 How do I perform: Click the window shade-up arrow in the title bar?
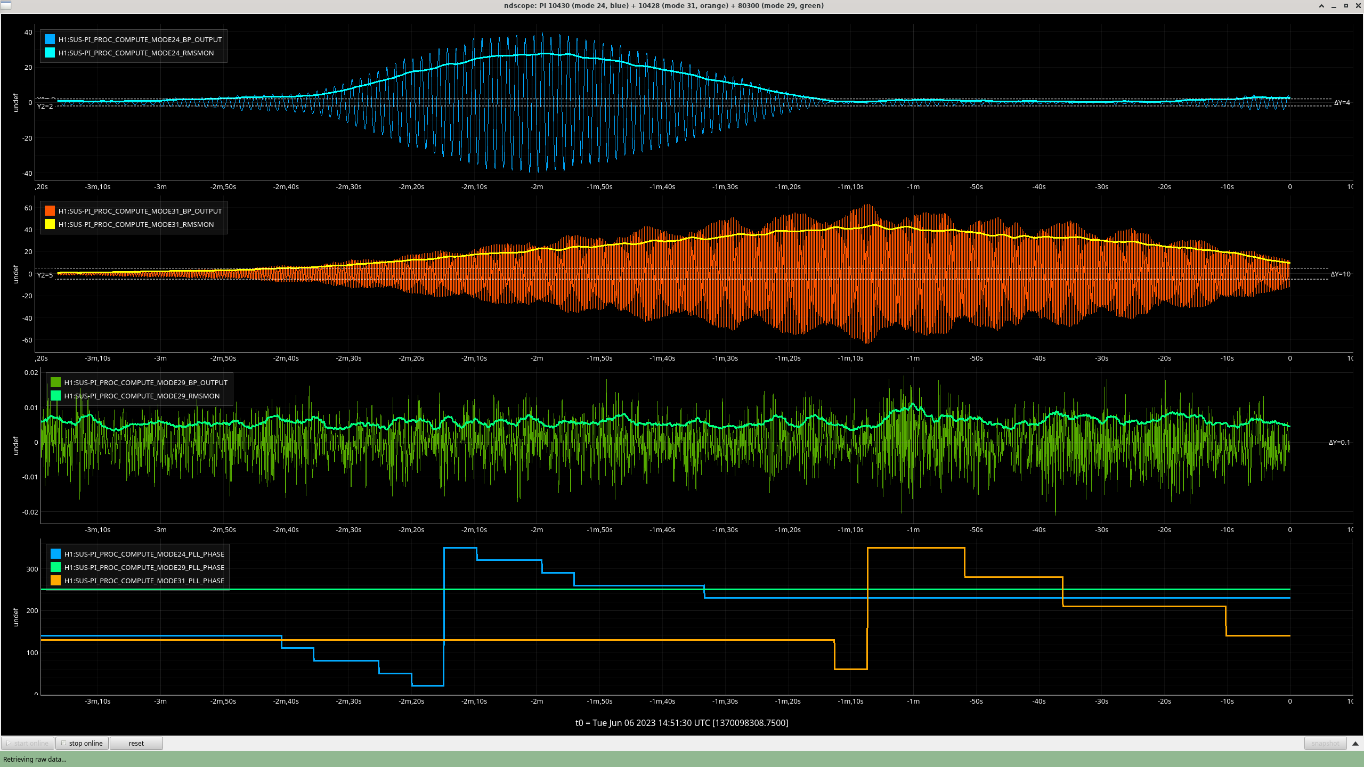(x=1321, y=6)
